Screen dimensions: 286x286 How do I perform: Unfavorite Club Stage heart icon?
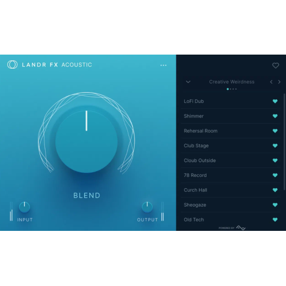click(x=275, y=146)
